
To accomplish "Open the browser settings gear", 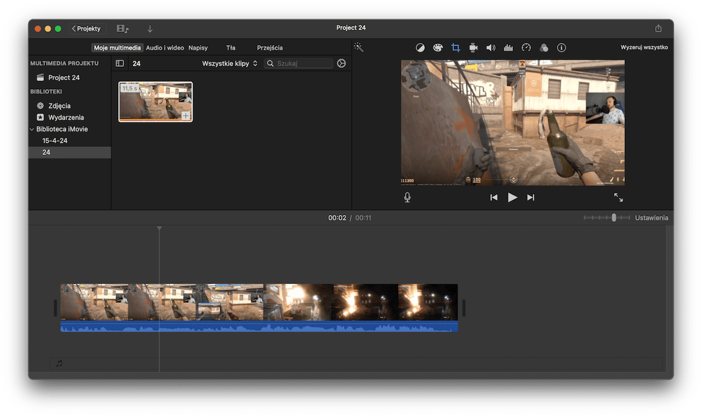I will [341, 64].
